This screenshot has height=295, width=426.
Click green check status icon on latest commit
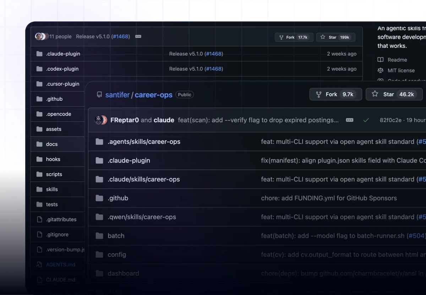366,120
